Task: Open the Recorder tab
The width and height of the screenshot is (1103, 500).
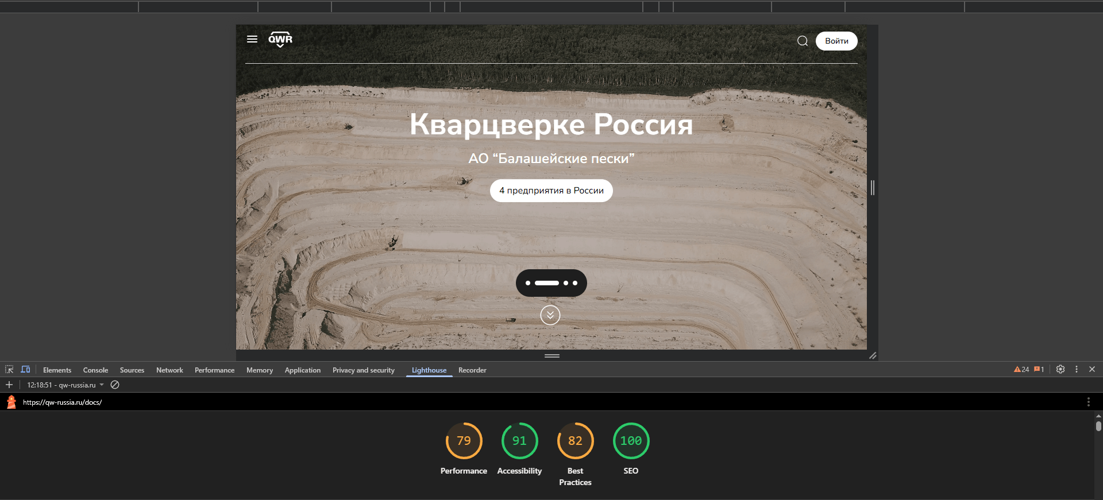Action: click(472, 370)
